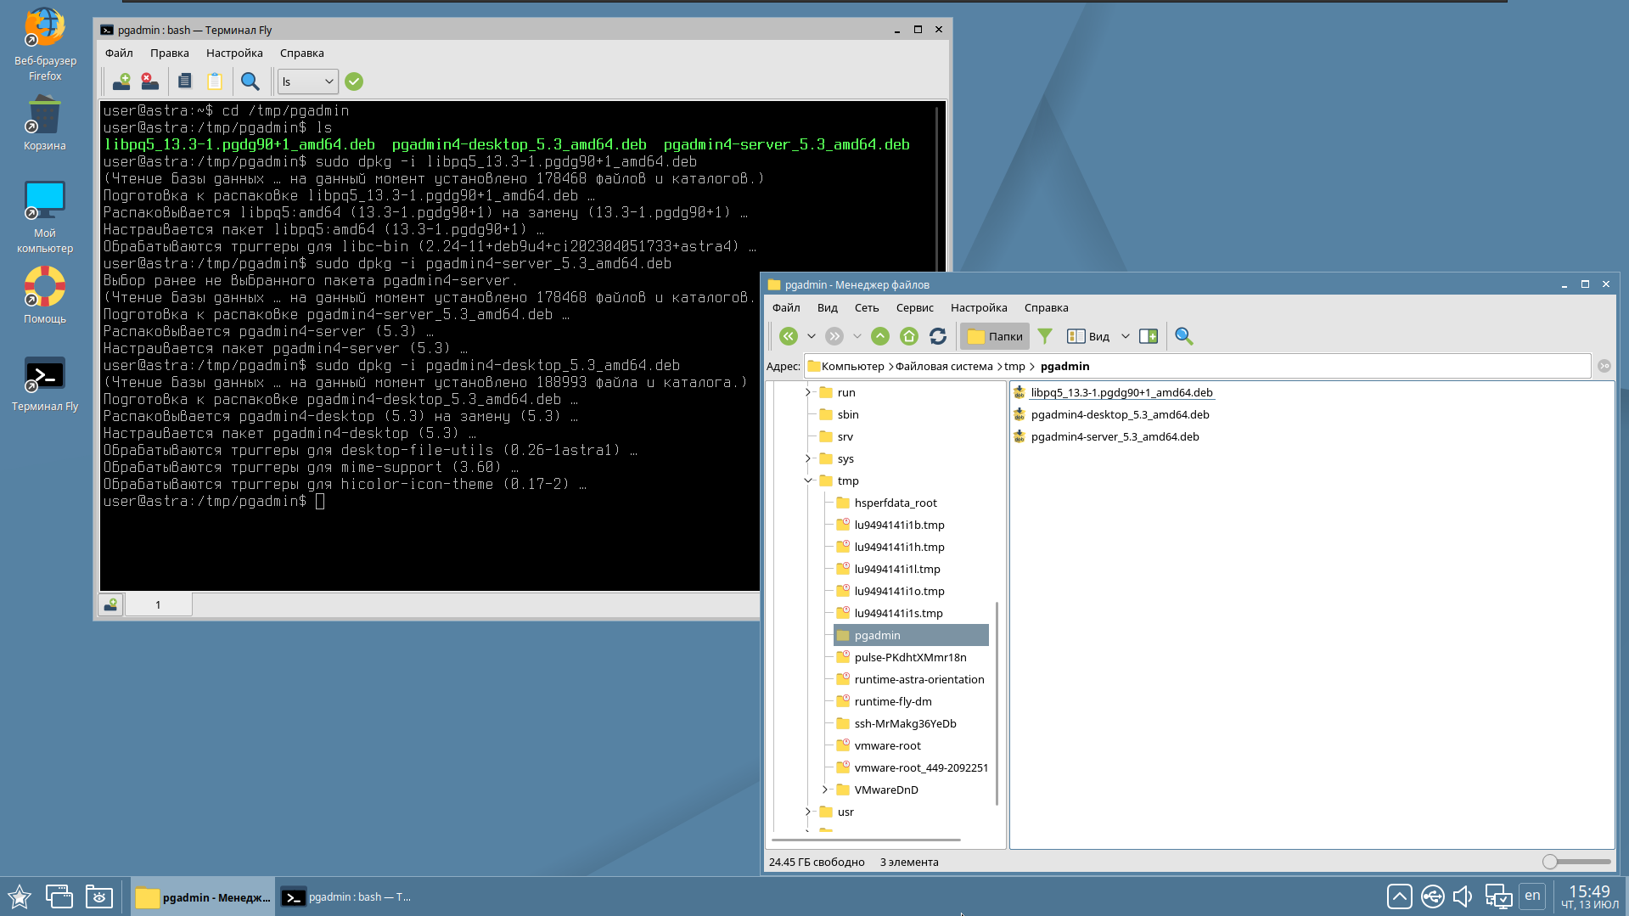
Task: Click the Forward arrow in the file manager
Action: point(834,336)
